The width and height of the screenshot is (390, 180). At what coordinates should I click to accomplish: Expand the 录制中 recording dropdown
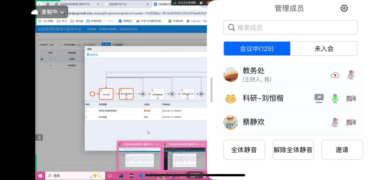tap(62, 12)
